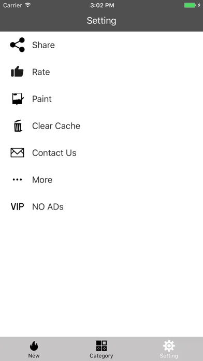Tap the Paint canvas icon

coord(18,99)
